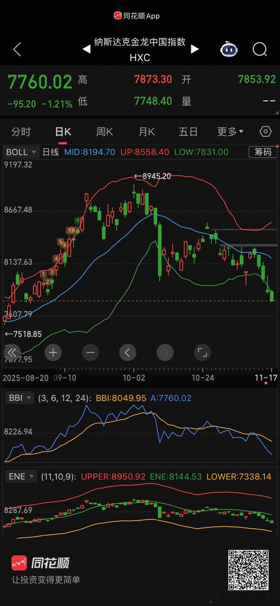This screenshot has height=606, width=280.
Task: Tap the 8137.63 price axis label
Action: click(x=18, y=262)
